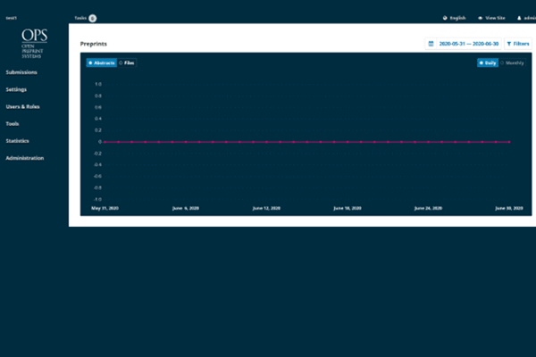This screenshot has width=536, height=357.
Task: Click the calendar icon in date range
Action: (x=431, y=43)
